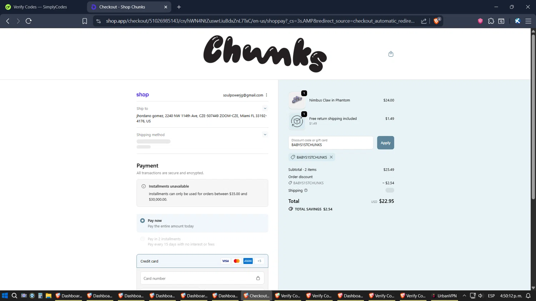Select Pay in 2 installments option
536x301 pixels.
[x=143, y=239]
